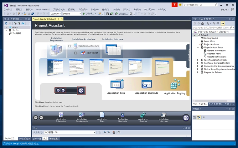Open Application Information step in bottom bar

coord(61,117)
